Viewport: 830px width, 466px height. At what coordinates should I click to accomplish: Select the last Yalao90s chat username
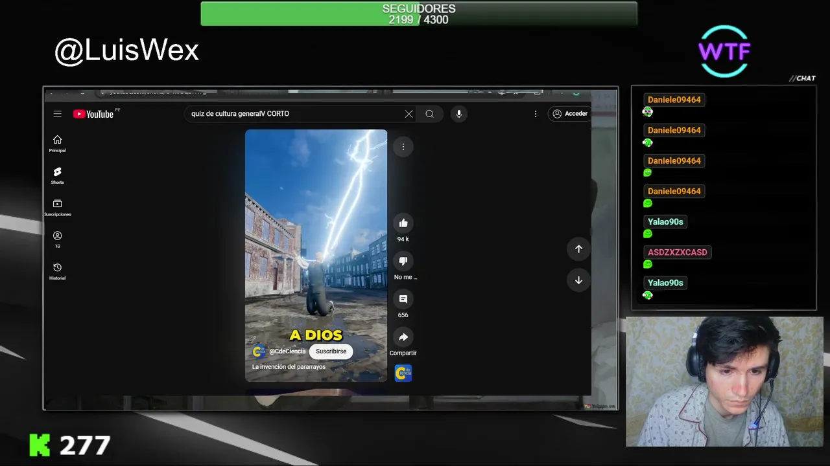click(x=665, y=283)
